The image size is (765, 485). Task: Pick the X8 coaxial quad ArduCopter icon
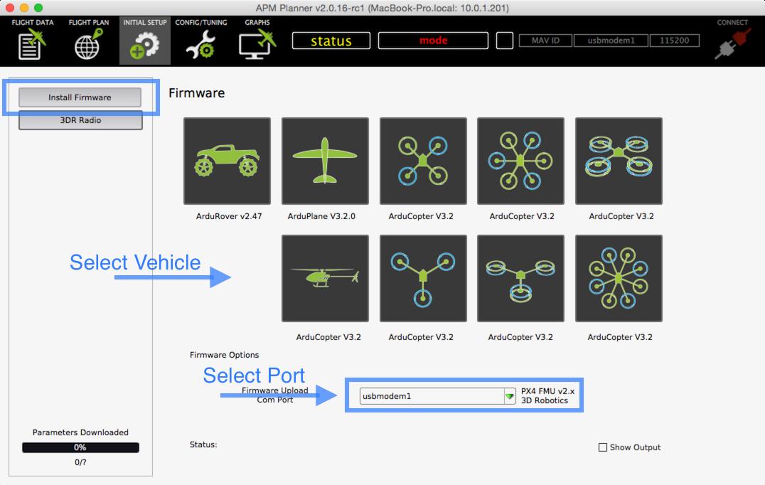(619, 161)
